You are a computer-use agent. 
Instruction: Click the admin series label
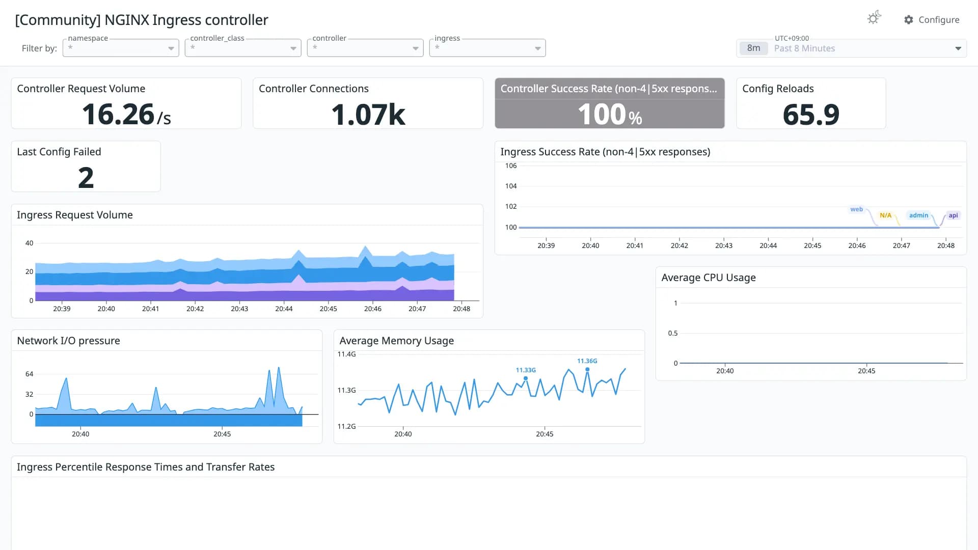point(918,215)
